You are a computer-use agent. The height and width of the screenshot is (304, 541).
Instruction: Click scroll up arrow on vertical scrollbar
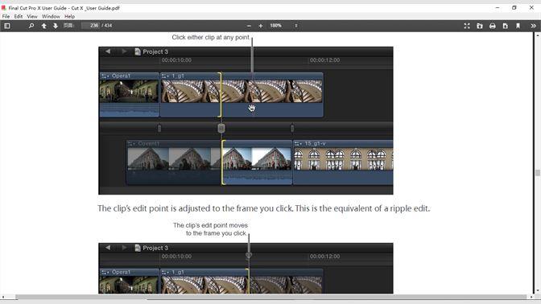(x=538, y=35)
